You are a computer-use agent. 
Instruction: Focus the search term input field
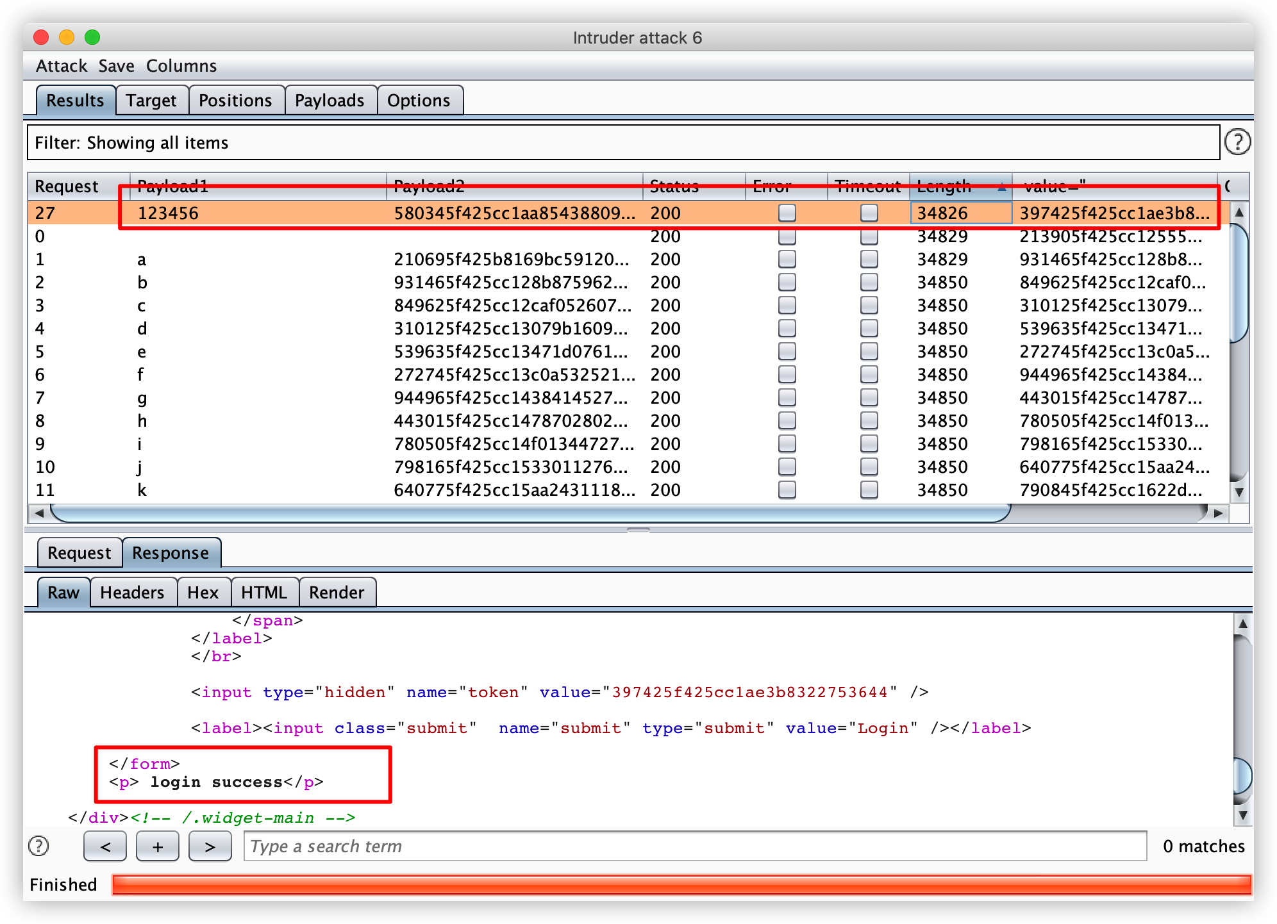(x=694, y=846)
